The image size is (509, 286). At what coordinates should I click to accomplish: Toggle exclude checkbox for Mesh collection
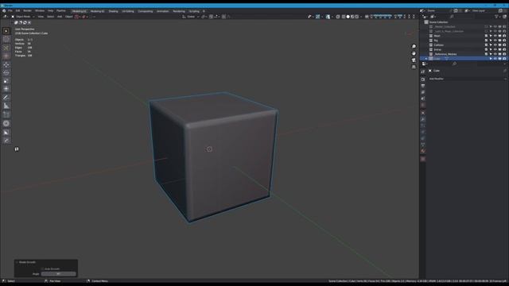(486, 36)
